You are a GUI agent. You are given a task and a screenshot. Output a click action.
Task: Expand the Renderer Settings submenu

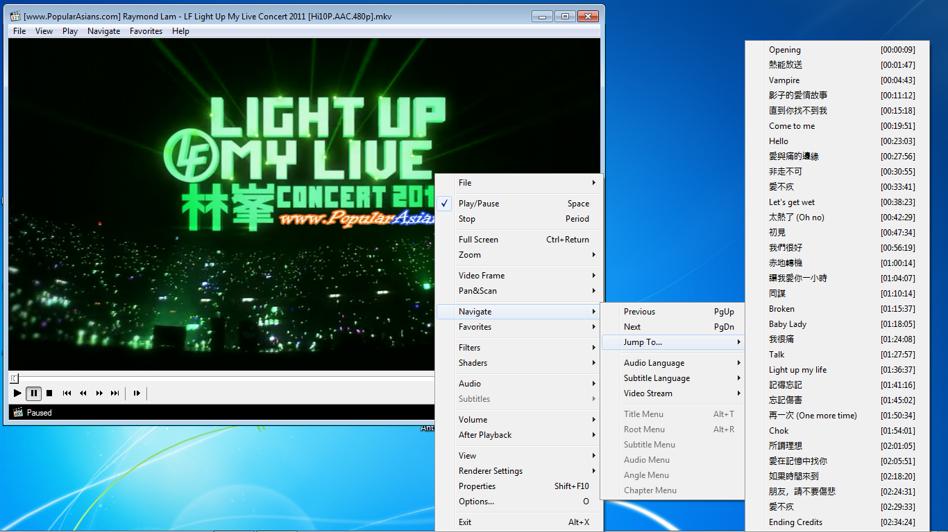[x=518, y=471]
